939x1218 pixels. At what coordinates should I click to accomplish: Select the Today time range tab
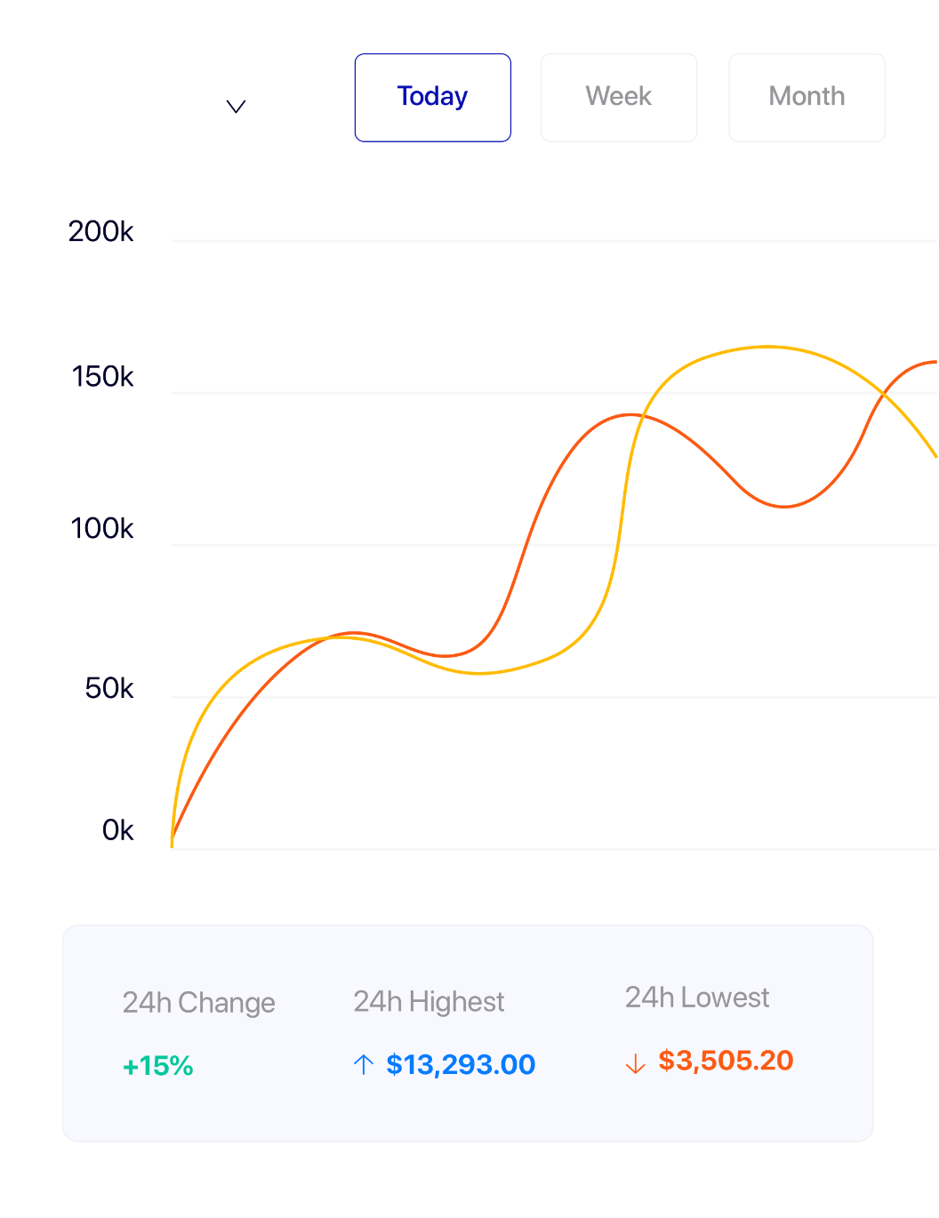pos(433,97)
